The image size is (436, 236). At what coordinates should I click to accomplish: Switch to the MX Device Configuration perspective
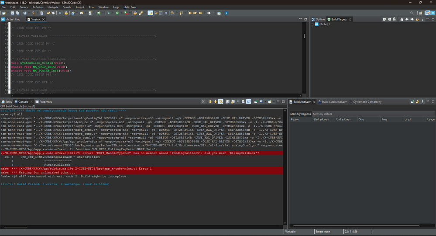pyautogui.click(x=433, y=13)
